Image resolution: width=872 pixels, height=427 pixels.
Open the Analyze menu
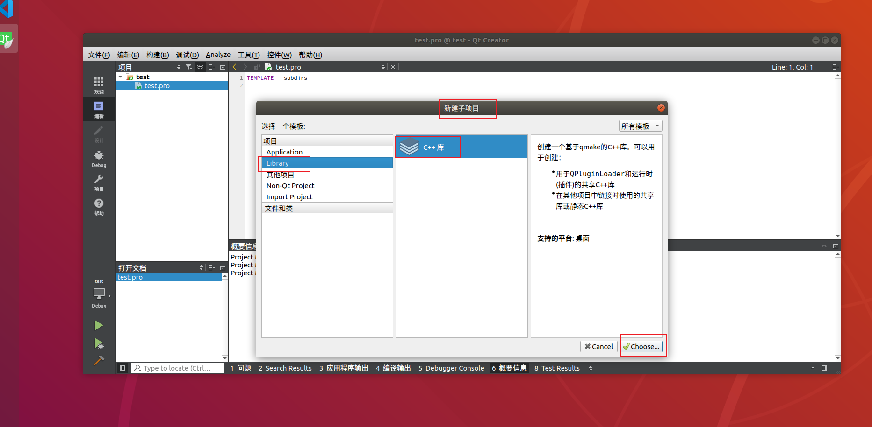(218, 55)
